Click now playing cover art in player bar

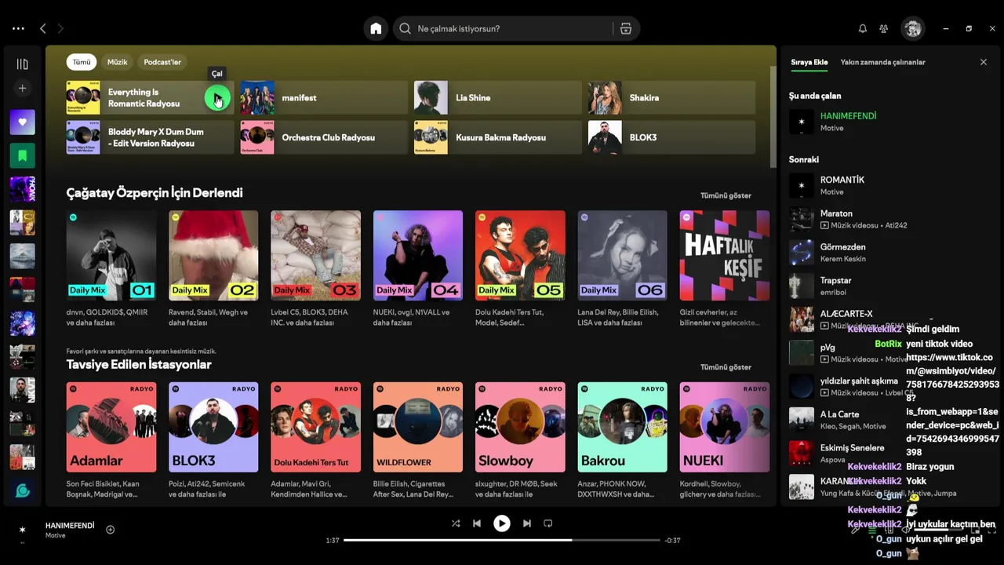point(22,530)
